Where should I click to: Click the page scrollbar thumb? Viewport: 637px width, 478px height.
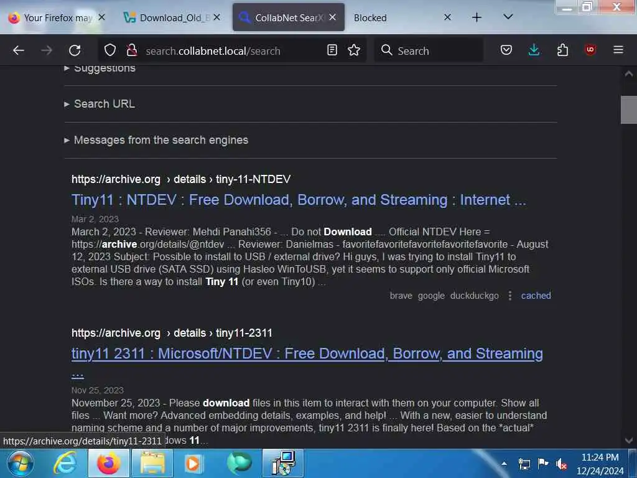[x=628, y=110]
